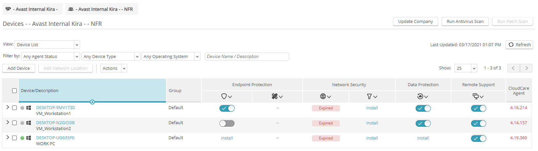The width and height of the screenshot is (538, 151).
Task: Open the Any Device Type filter
Action: point(111,56)
